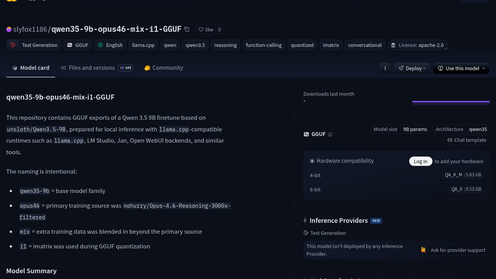The image size is (496, 279).
Task: Select the English language tag
Action: (x=110, y=45)
